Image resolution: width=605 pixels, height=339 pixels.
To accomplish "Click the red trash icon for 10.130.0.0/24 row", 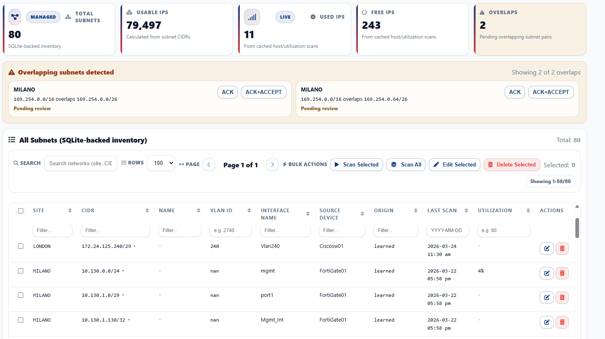I will pos(562,273).
